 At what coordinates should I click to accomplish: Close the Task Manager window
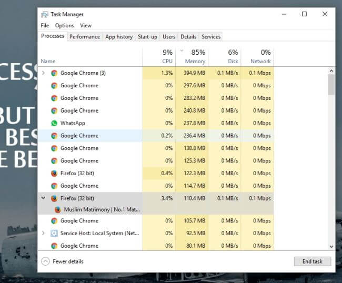coord(325,14)
